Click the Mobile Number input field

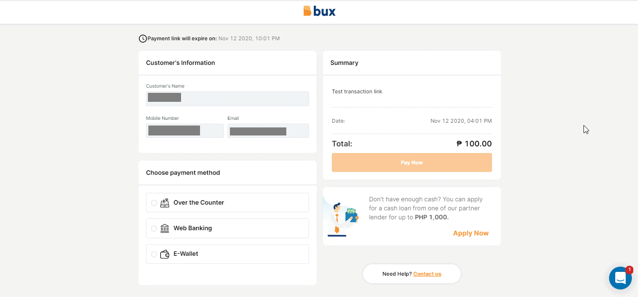[x=184, y=130]
